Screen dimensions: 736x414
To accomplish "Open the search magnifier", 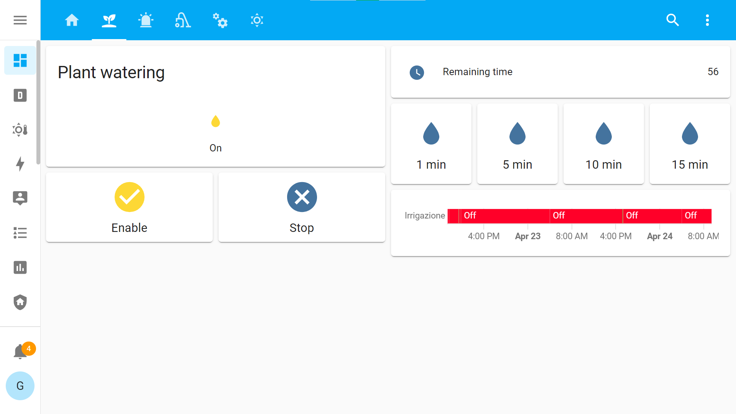I will 673,20.
